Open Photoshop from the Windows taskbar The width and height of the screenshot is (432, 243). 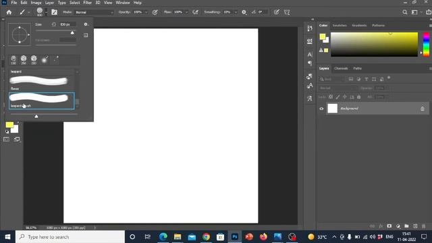(x=235, y=237)
